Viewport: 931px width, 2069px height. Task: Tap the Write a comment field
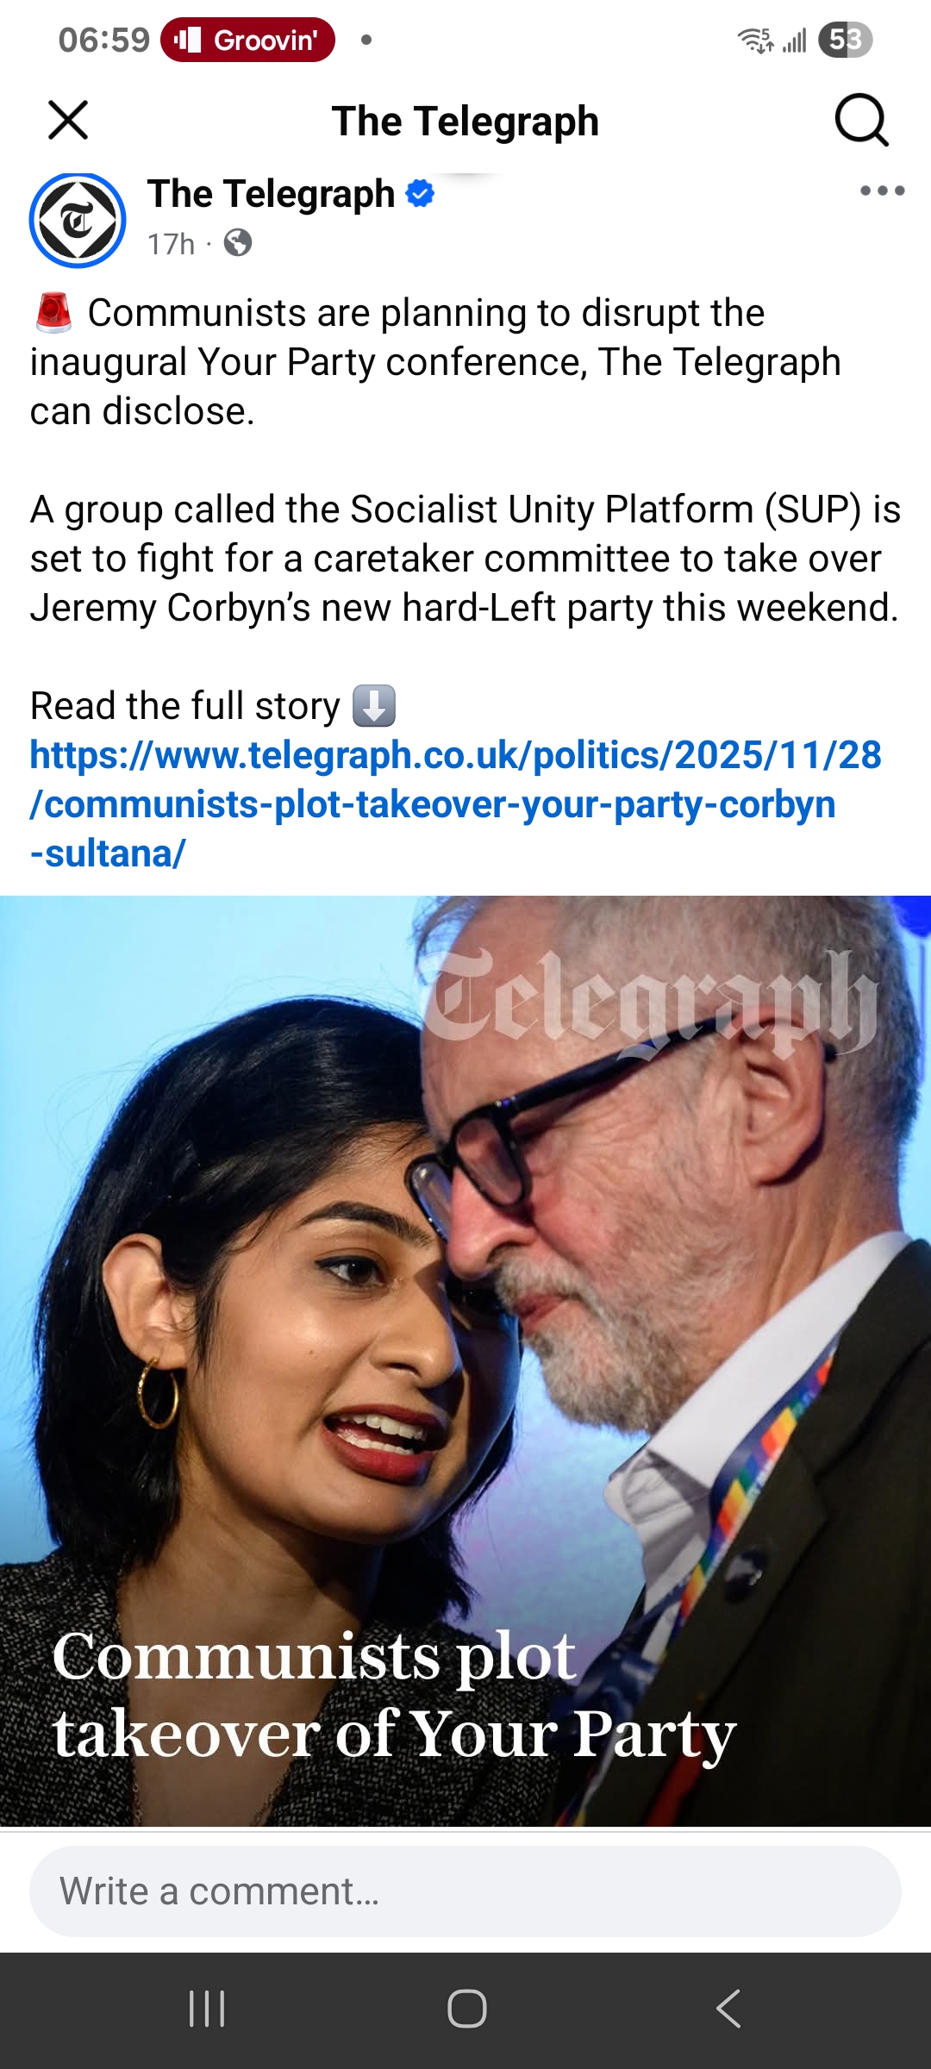pos(465,1891)
